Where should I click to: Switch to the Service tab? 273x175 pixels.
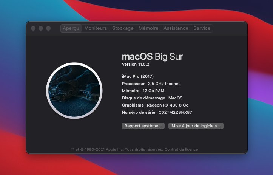pos(202,28)
